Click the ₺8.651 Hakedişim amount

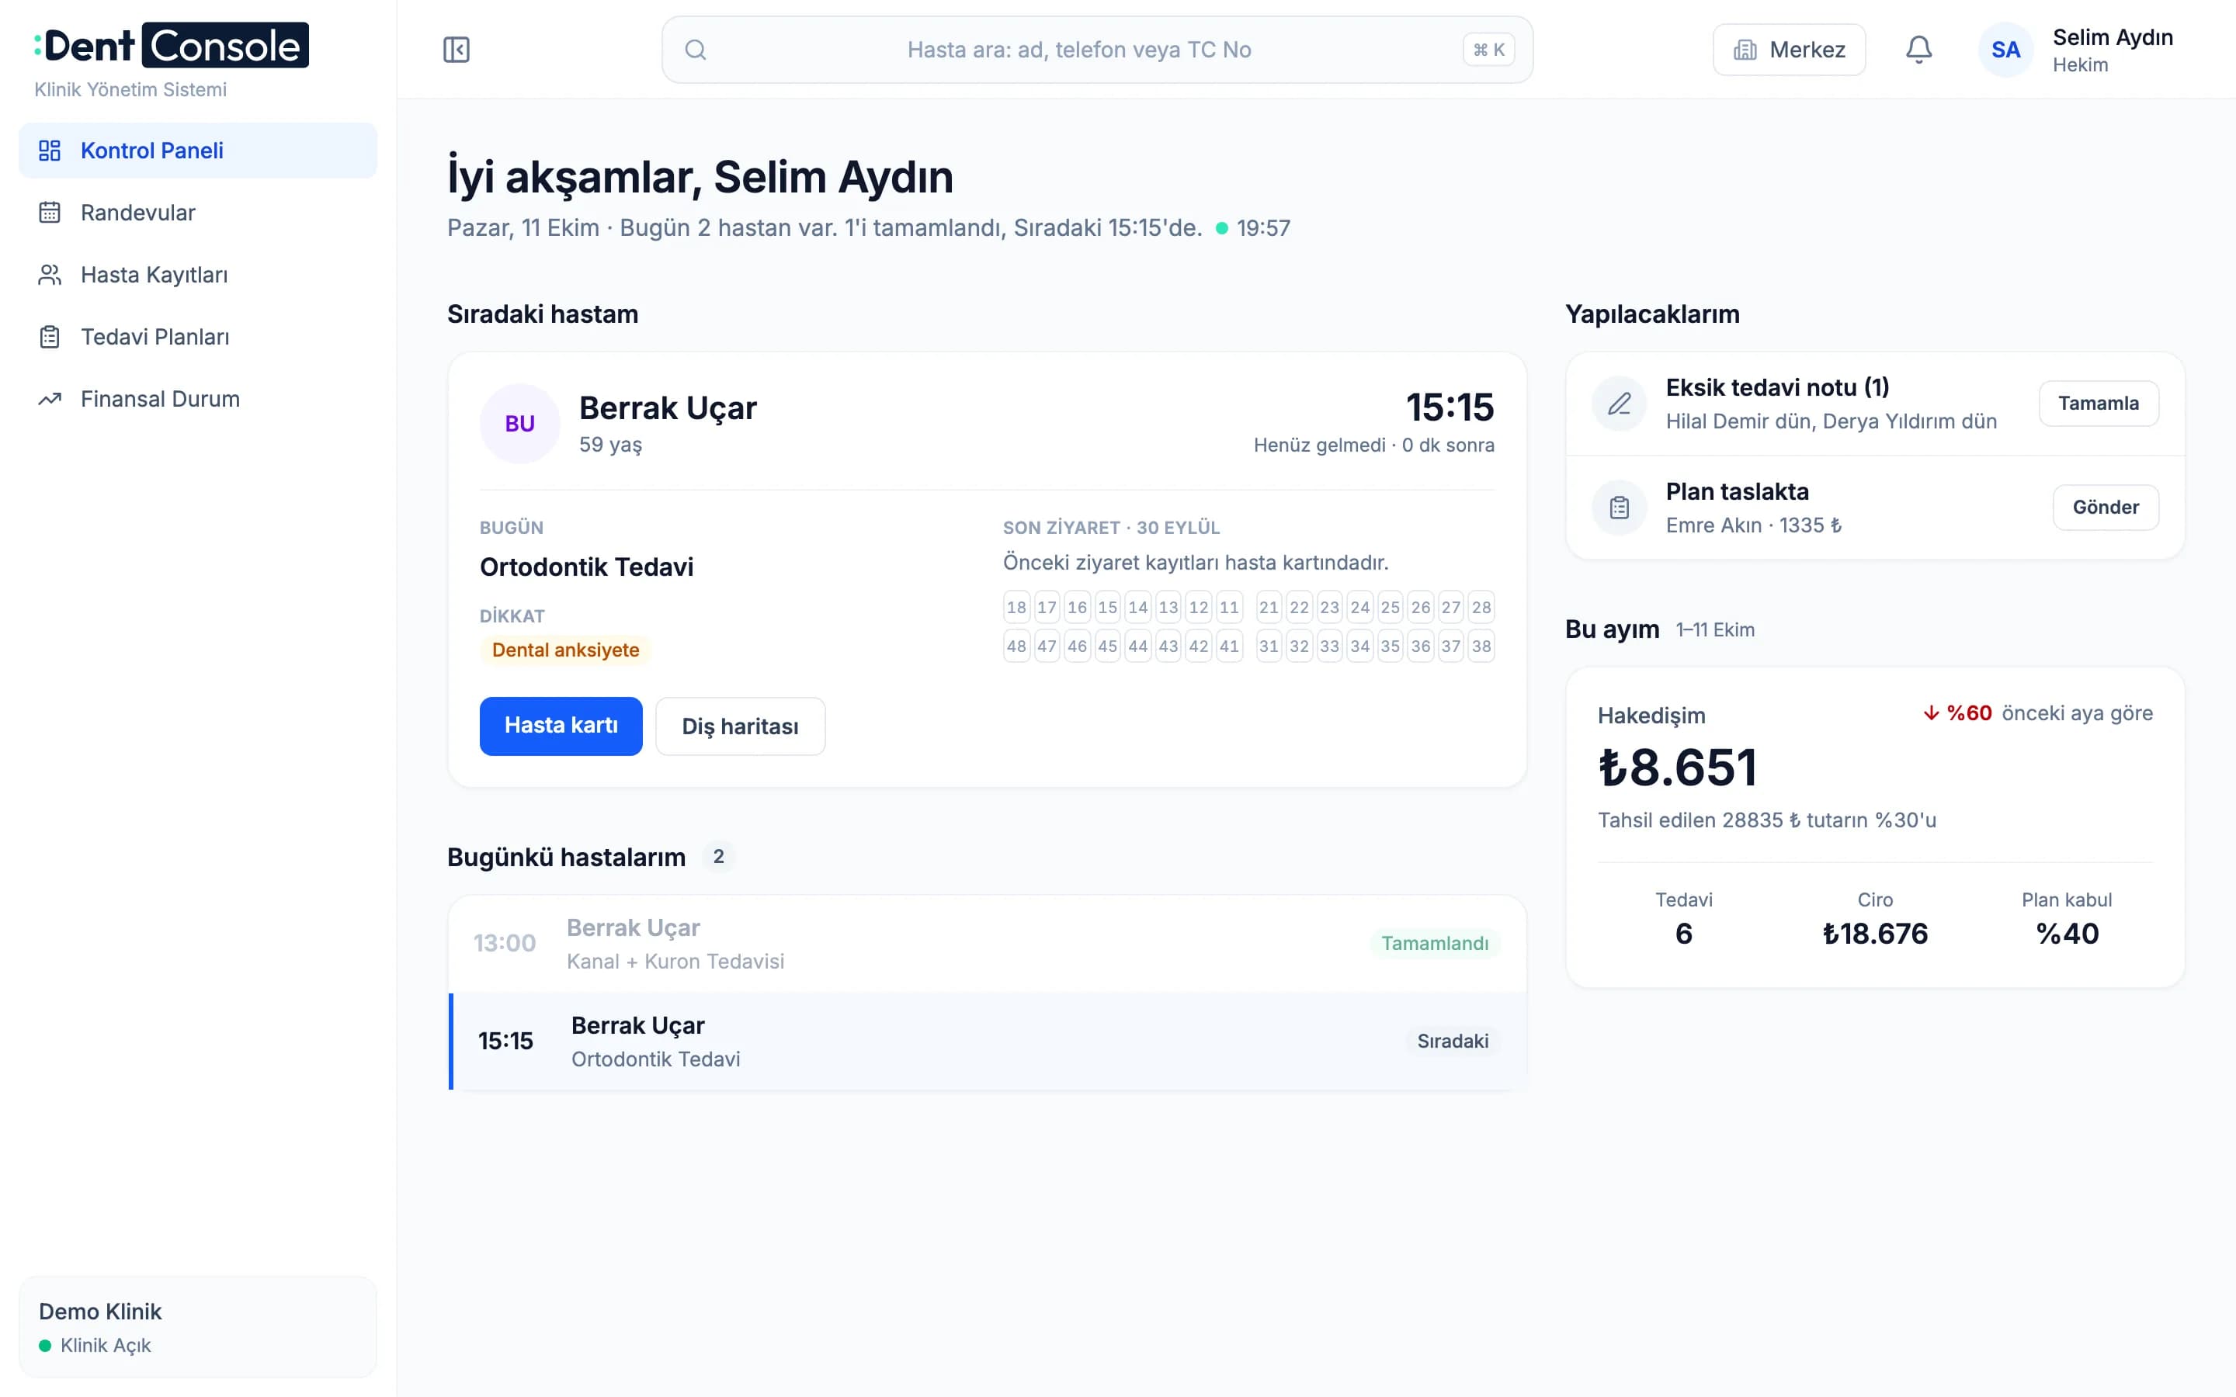pos(1677,768)
